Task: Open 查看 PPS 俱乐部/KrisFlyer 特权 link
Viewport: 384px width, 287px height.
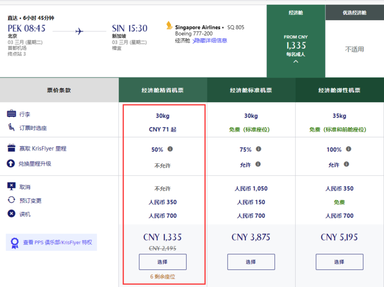Action: 57,242
